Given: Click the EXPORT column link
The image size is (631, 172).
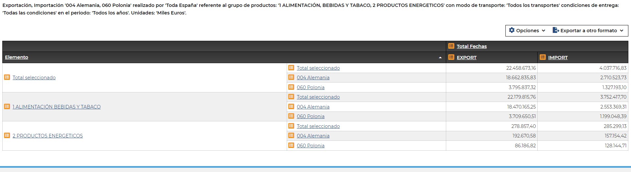Looking at the screenshot, I should tap(467, 58).
